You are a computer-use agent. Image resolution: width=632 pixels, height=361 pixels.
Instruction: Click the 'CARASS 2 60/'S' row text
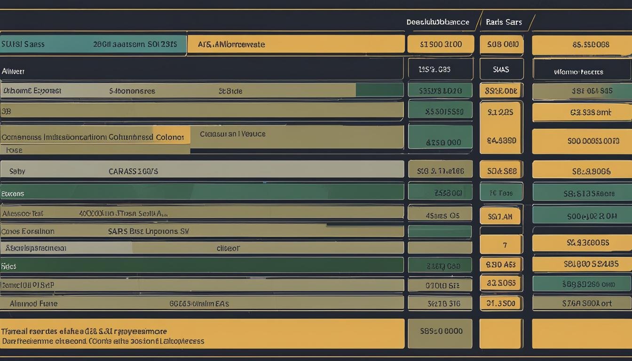point(133,172)
